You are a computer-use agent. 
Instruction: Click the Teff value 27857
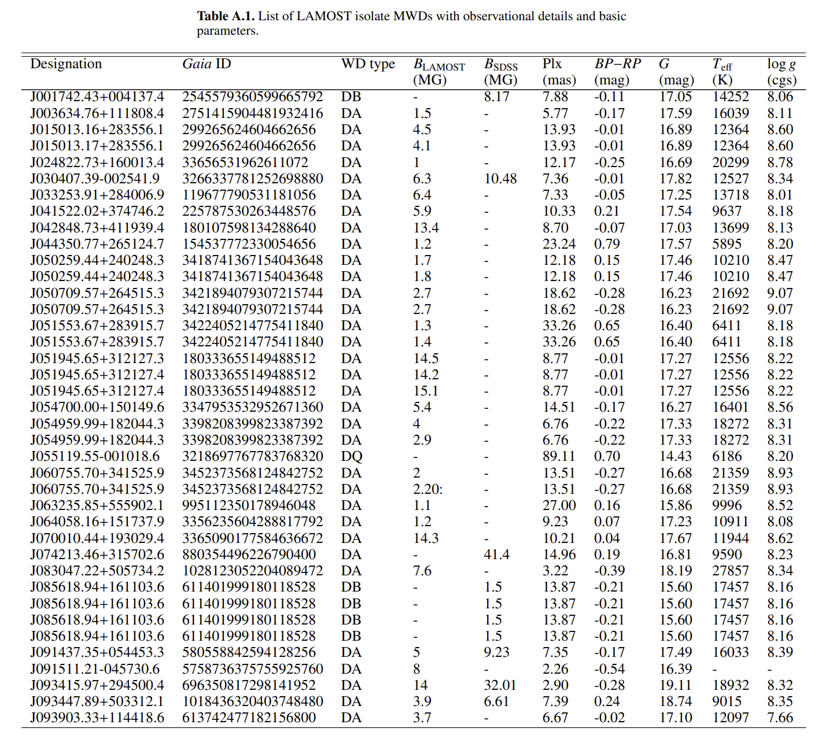(x=731, y=571)
